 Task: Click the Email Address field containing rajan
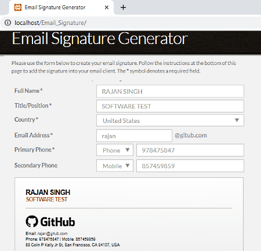tap(134, 136)
